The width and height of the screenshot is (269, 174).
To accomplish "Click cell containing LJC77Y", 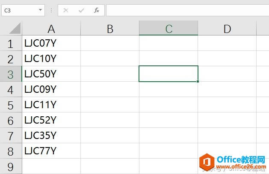I will pos(51,151).
